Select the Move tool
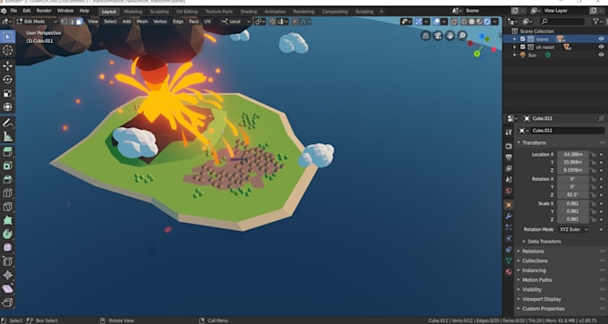608x324 pixels. pos(7,66)
